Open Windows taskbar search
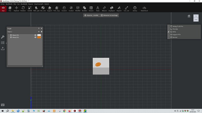This screenshot has height=113, width=202. (8, 111)
